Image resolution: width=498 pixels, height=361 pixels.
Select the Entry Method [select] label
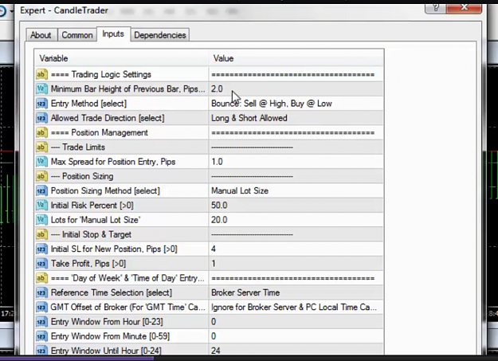pyautogui.click(x=88, y=104)
